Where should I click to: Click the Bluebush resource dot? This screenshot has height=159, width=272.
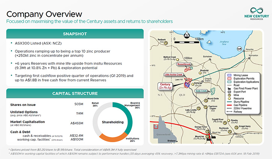(200, 73)
